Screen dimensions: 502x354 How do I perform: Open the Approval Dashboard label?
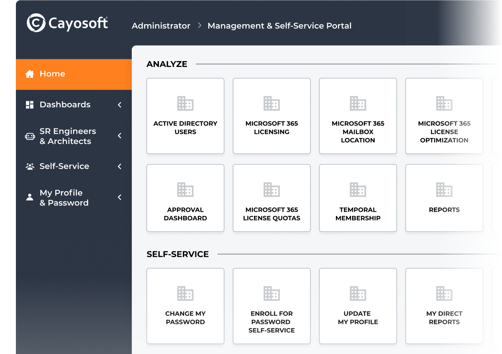click(x=185, y=214)
